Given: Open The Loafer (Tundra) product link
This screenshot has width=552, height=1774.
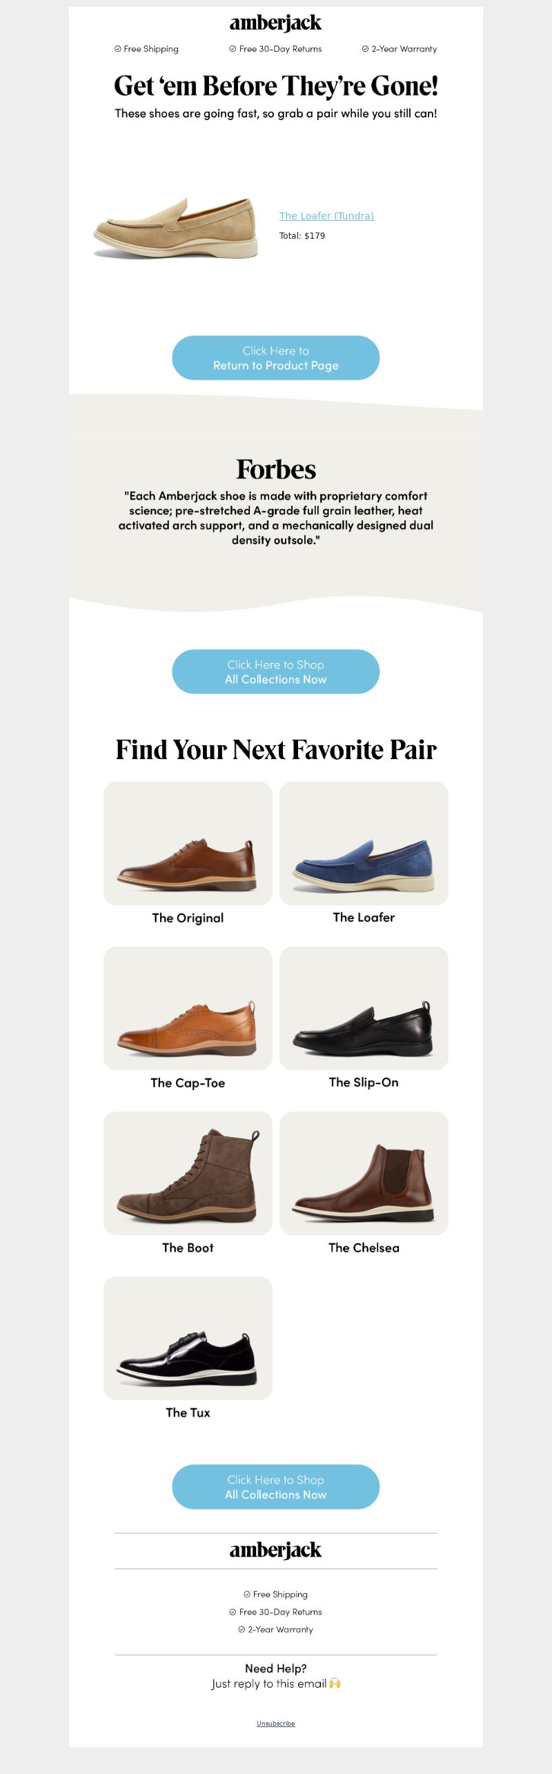Looking at the screenshot, I should coord(326,216).
